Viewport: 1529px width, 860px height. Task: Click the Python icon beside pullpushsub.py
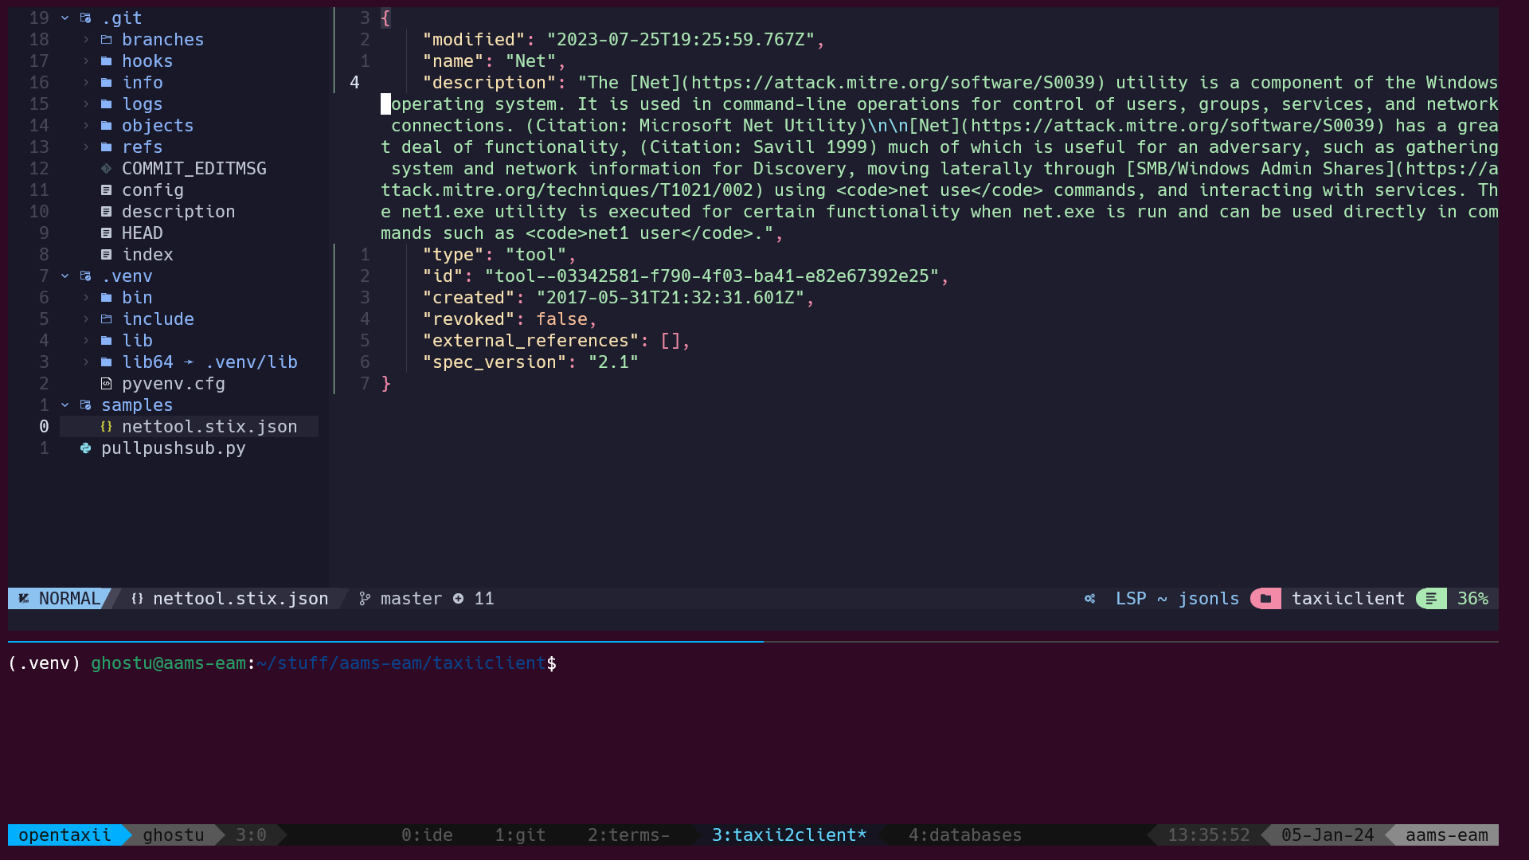tap(86, 448)
